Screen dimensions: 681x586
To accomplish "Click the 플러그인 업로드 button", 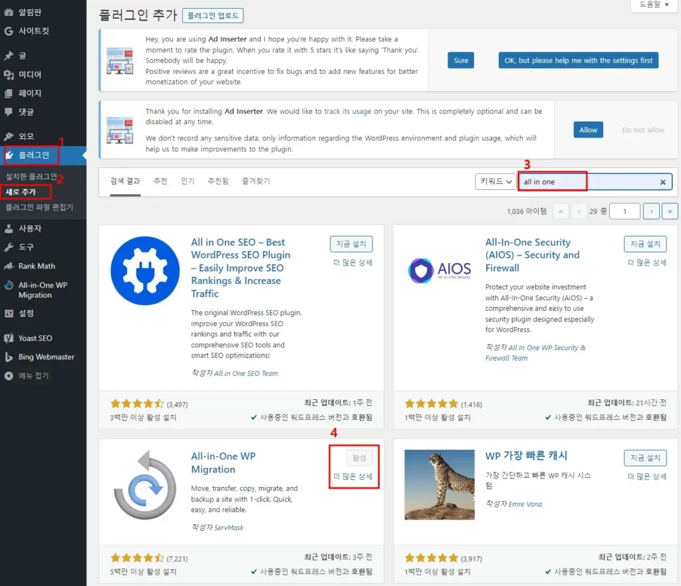I will coord(213,15).
